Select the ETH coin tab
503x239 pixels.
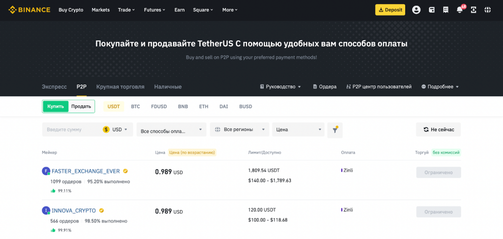click(x=204, y=106)
